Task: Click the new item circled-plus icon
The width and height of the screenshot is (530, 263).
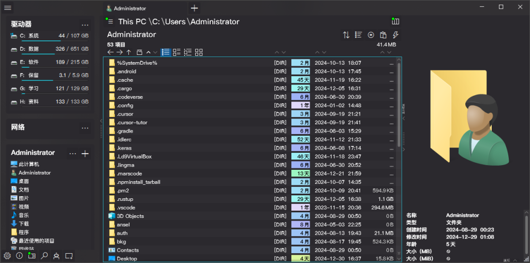Action: click(x=371, y=35)
